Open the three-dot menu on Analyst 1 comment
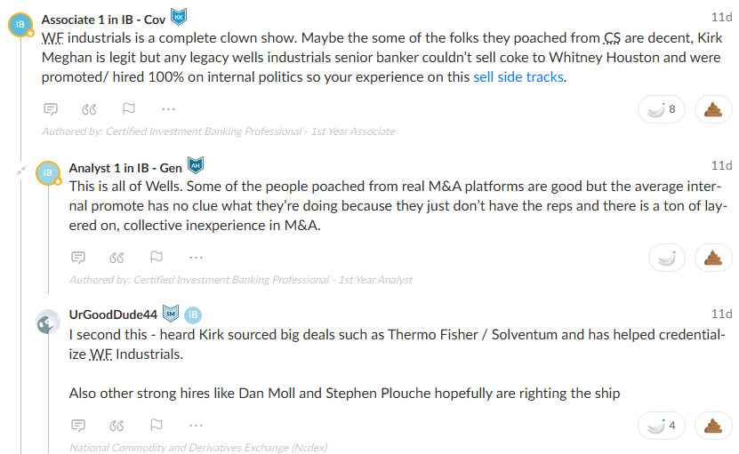The height and width of the screenshot is (454, 739). [196, 258]
